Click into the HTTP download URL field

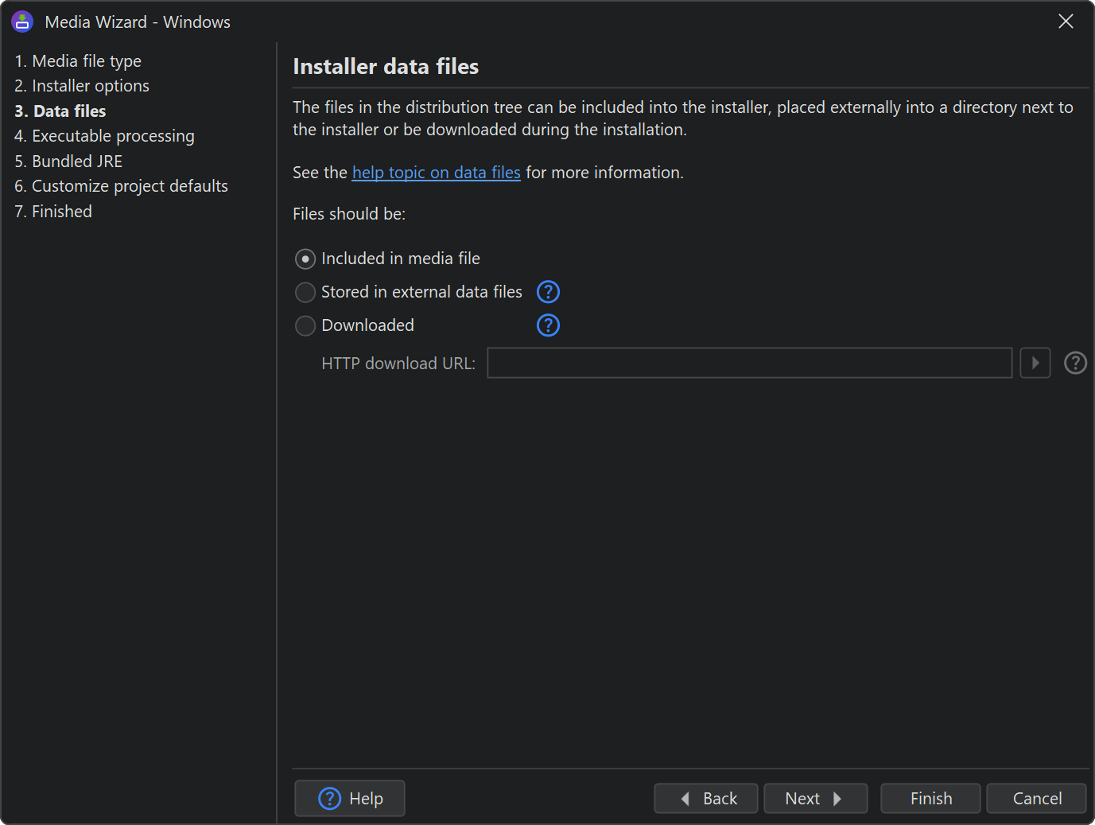[748, 363]
